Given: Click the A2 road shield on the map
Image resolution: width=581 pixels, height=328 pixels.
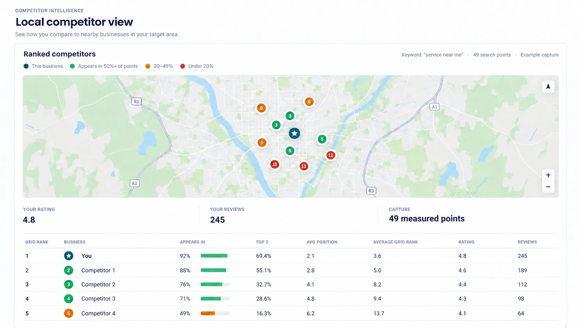Looking at the screenshot, I should 134,183.
